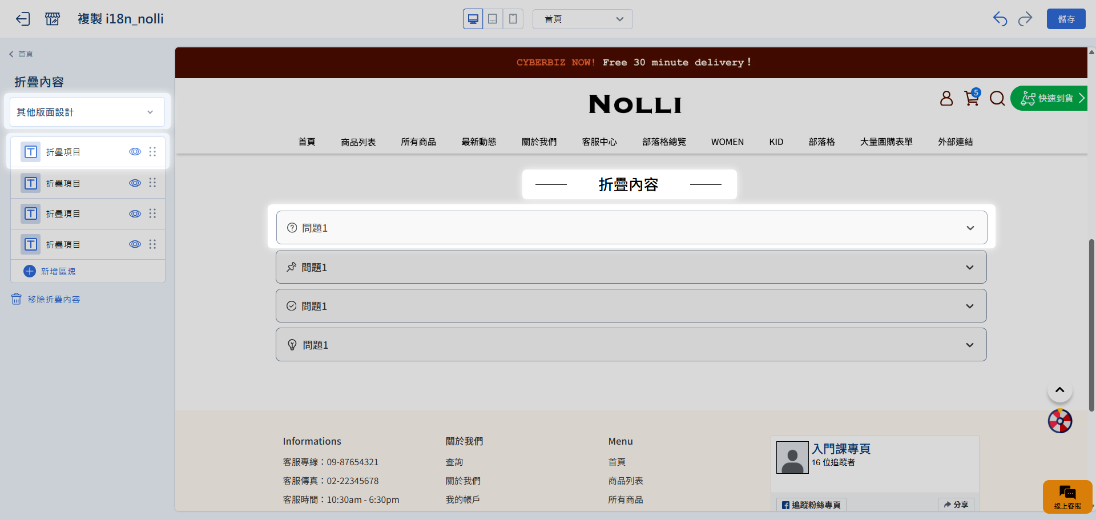The height and width of the screenshot is (520, 1096).
Task: Open the shopping cart icon
Action: pos(972,98)
